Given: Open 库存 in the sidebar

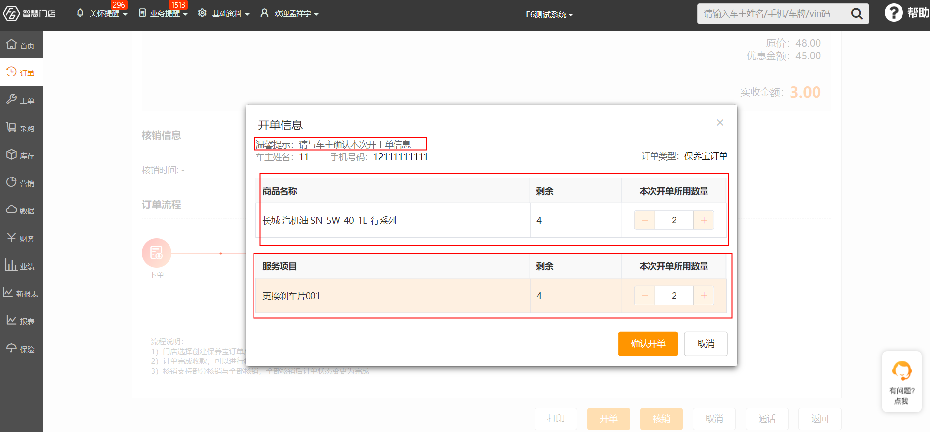Looking at the screenshot, I should click(22, 155).
